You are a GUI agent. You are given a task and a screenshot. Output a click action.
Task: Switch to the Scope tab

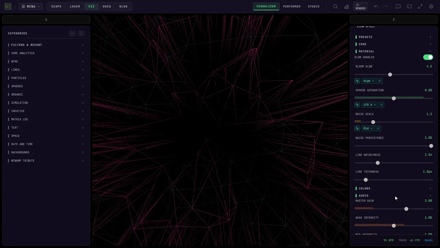click(56, 7)
